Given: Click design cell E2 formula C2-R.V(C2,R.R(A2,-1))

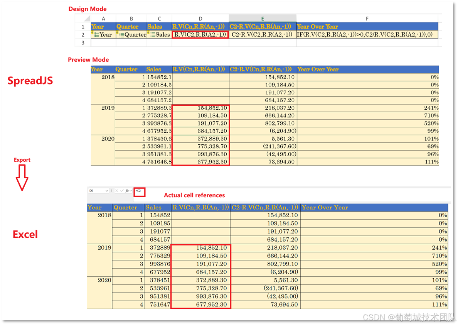Looking at the screenshot, I should click(x=263, y=34).
